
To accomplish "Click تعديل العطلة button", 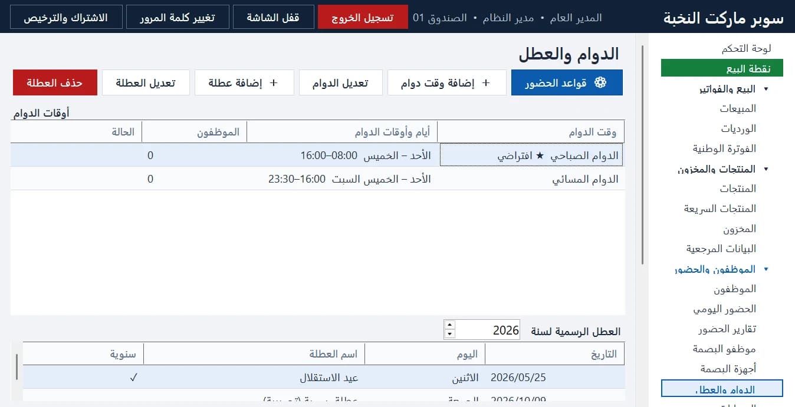I will point(146,83).
